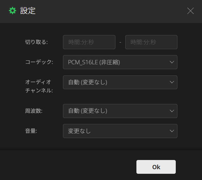Click the 切り取る label
Image resolution: width=202 pixels, height=180 pixels.
36,42
